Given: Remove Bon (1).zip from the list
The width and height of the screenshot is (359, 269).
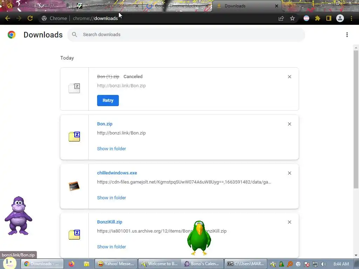Looking at the screenshot, I should [x=289, y=77].
